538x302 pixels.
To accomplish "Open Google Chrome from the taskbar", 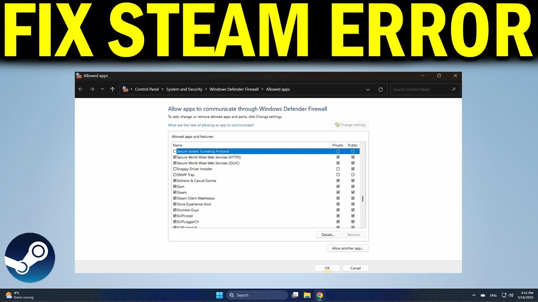I will coord(319,295).
